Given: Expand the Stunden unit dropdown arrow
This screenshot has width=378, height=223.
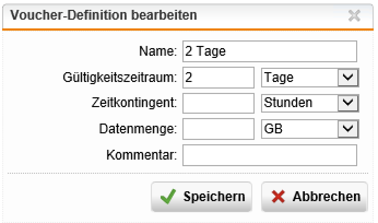Looking at the screenshot, I should pos(347,103).
